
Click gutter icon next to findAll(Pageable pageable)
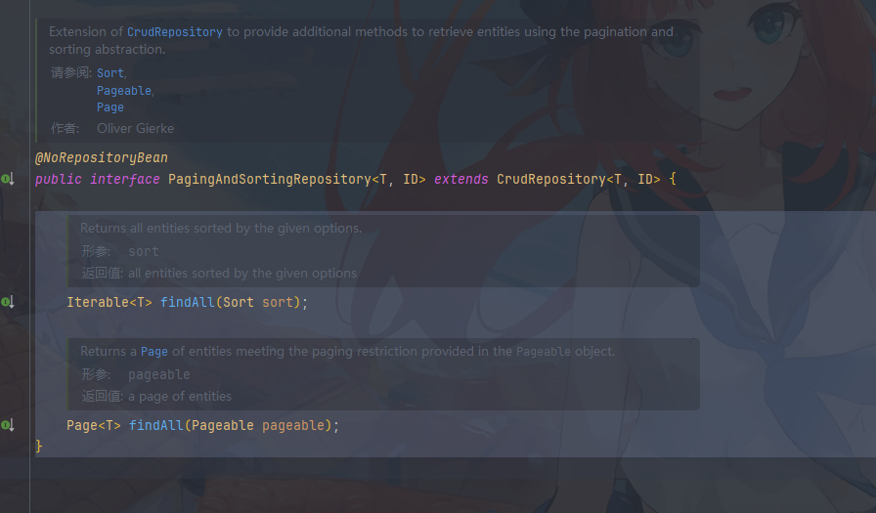8,426
